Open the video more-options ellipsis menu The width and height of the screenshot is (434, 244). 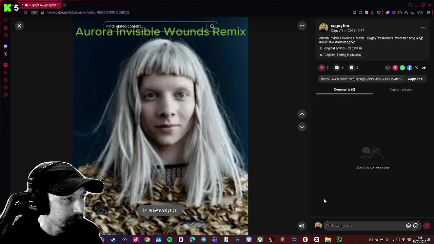click(x=302, y=26)
